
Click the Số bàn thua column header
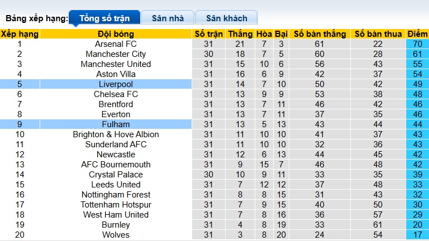point(378,34)
